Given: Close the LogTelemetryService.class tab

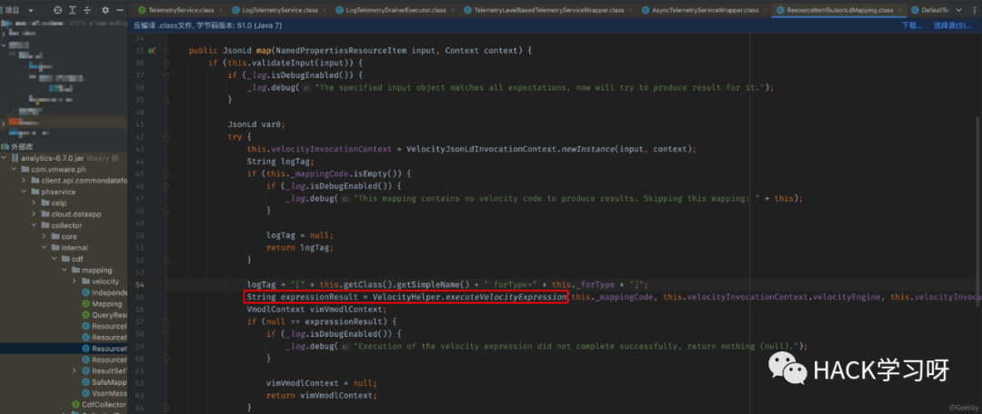Looking at the screenshot, I should point(325,10).
